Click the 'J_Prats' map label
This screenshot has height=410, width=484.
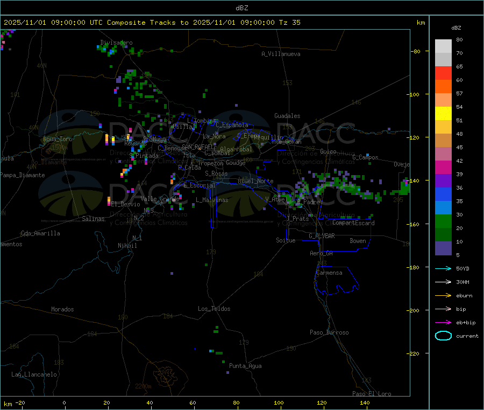click(297, 219)
